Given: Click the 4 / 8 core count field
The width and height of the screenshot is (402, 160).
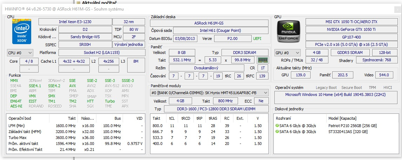Looking at the screenshot, I should tap(29, 61).
